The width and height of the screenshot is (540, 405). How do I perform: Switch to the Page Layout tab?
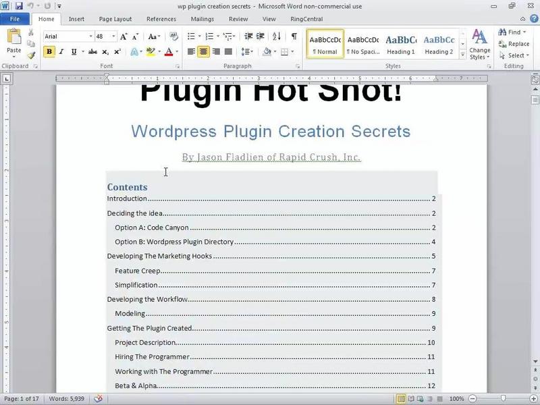point(115,19)
